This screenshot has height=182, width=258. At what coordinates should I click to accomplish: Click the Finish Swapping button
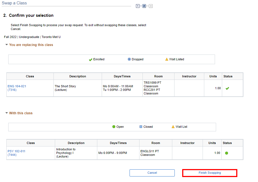click(x=209, y=173)
